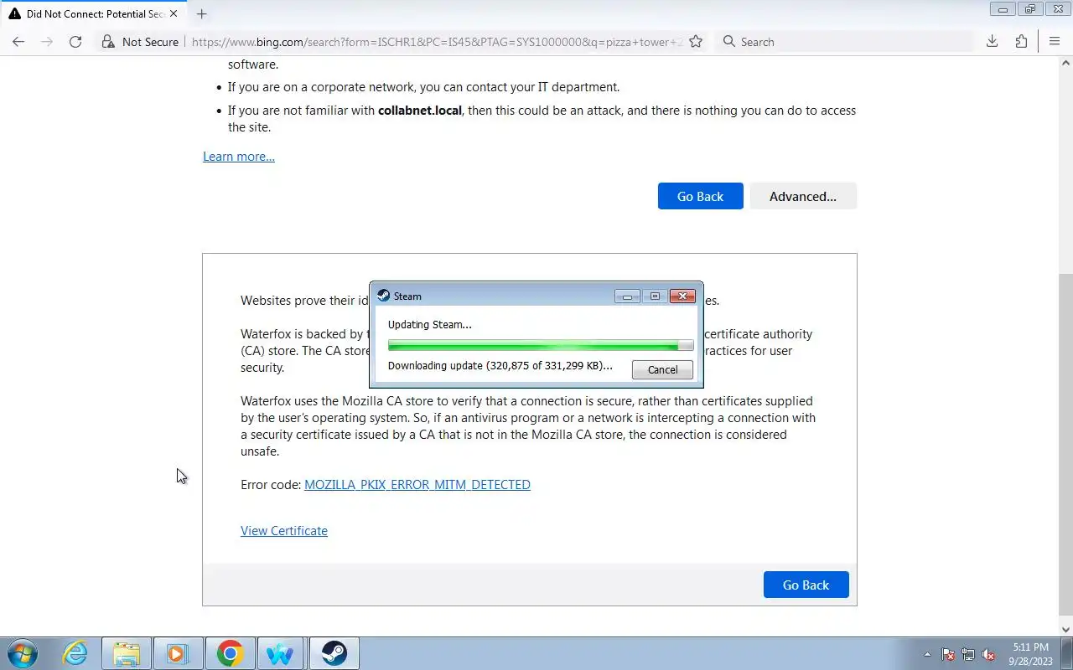Click the 'Downloading update' status text
Screen dimensions: 1073x670
pos(500,366)
